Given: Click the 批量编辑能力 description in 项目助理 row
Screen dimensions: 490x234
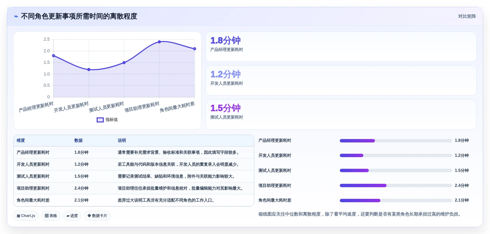Looking at the screenshot, I should [181, 189].
